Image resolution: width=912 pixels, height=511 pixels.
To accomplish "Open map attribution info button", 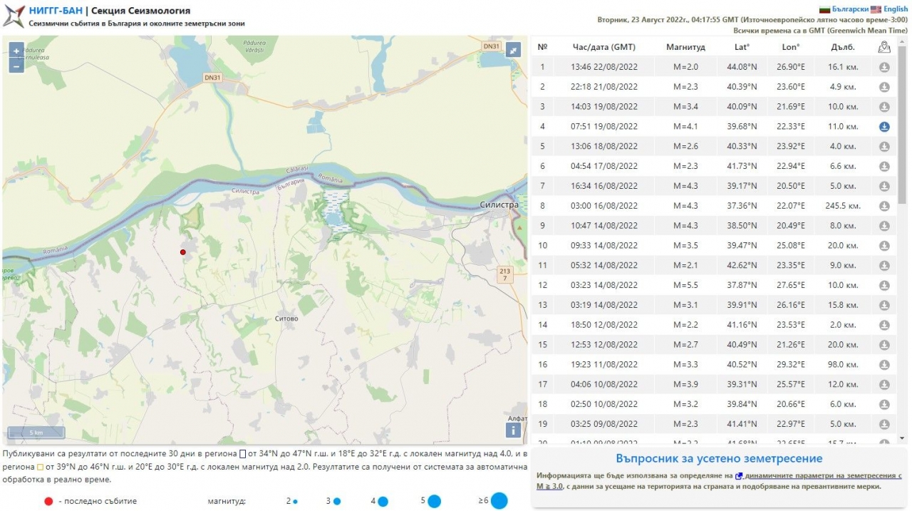I will (513, 430).
